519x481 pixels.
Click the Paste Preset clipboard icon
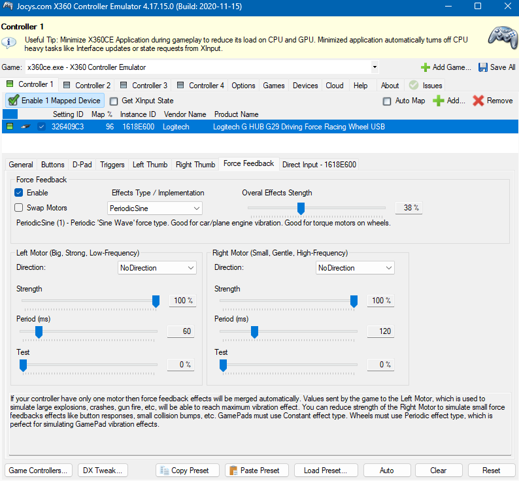[233, 471]
